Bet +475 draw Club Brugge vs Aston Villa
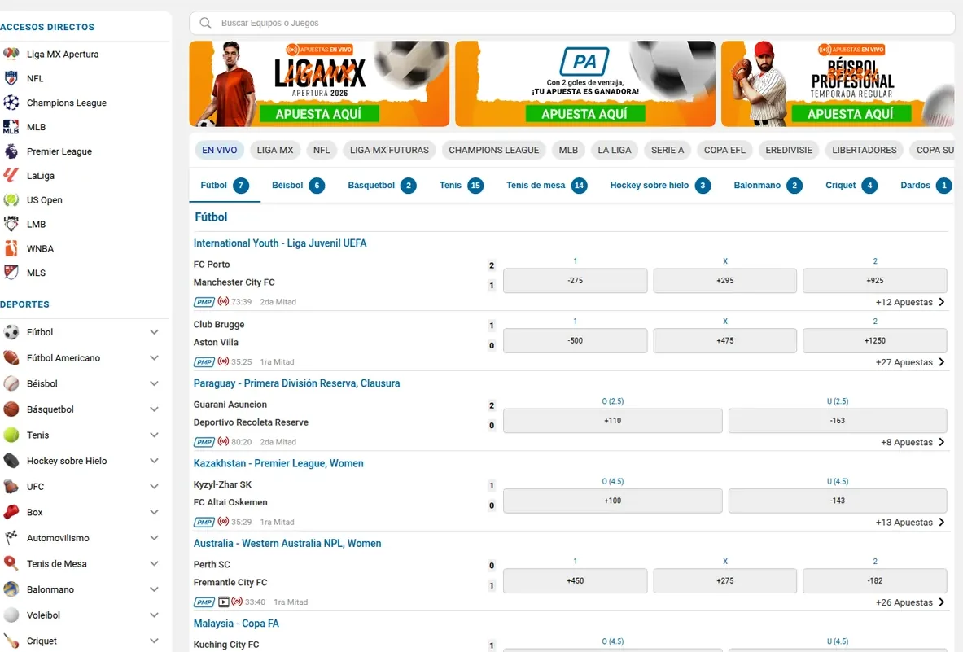Image resolution: width=963 pixels, height=652 pixels. pos(724,341)
